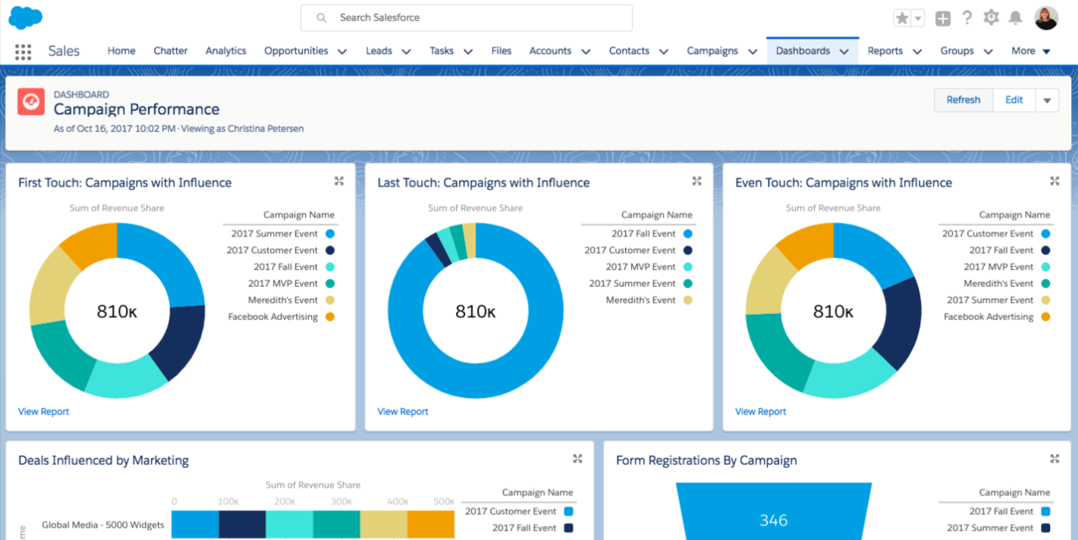Viewport: 1078px width, 540px height.
Task: Open the favorites list dropdown arrow
Action: 918,18
